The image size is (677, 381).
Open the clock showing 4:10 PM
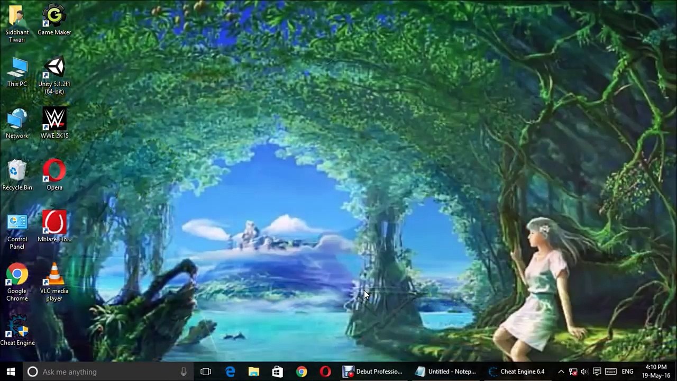coord(656,371)
